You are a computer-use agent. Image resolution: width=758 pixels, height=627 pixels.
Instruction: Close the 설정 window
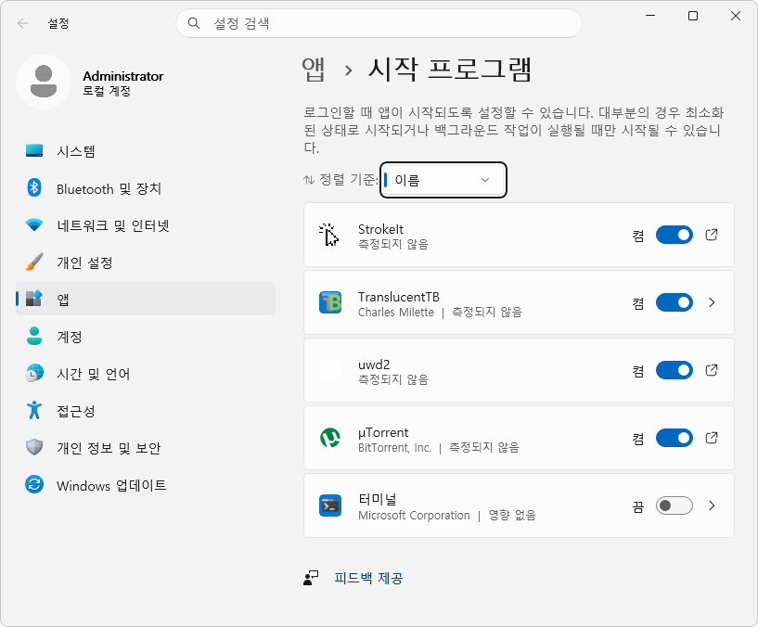(736, 16)
